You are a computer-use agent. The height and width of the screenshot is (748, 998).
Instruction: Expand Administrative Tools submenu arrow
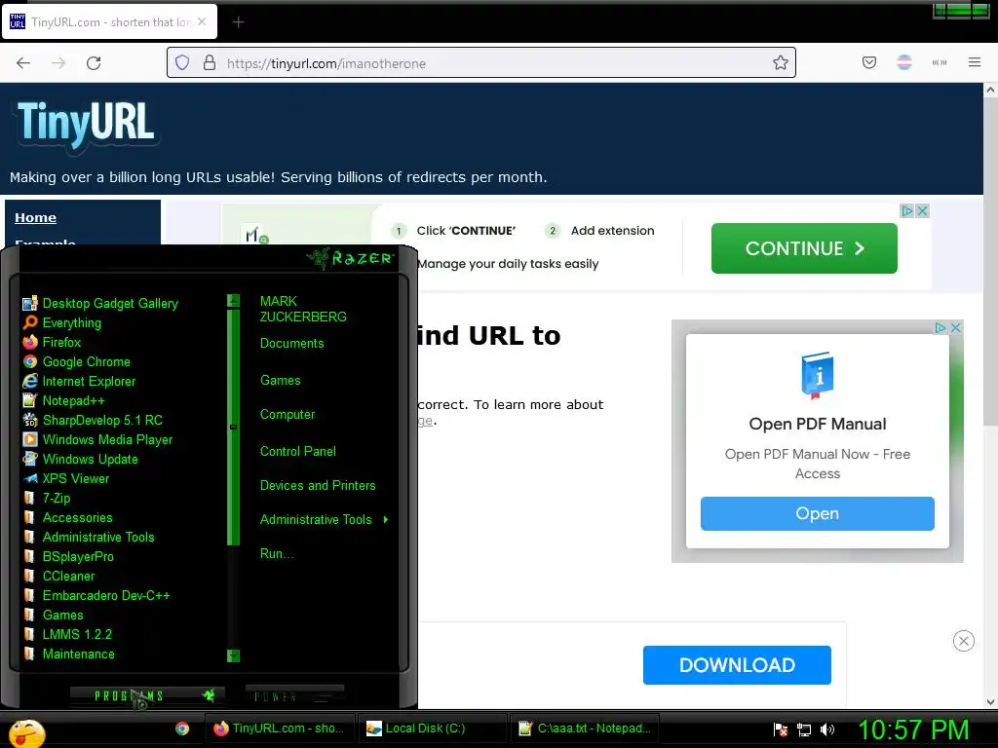(386, 520)
